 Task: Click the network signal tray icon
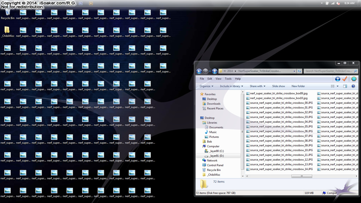tap(333, 3)
